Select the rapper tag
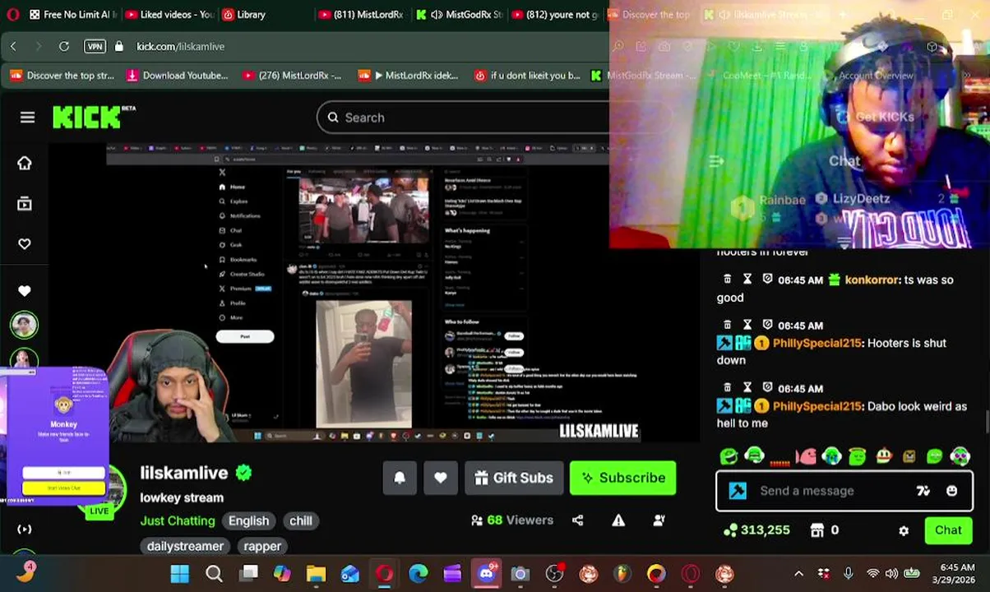Image resolution: width=990 pixels, height=592 pixels. (262, 546)
